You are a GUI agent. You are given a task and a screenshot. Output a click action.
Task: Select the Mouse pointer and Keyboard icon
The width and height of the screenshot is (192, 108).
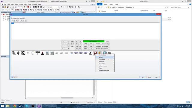point(37,53)
